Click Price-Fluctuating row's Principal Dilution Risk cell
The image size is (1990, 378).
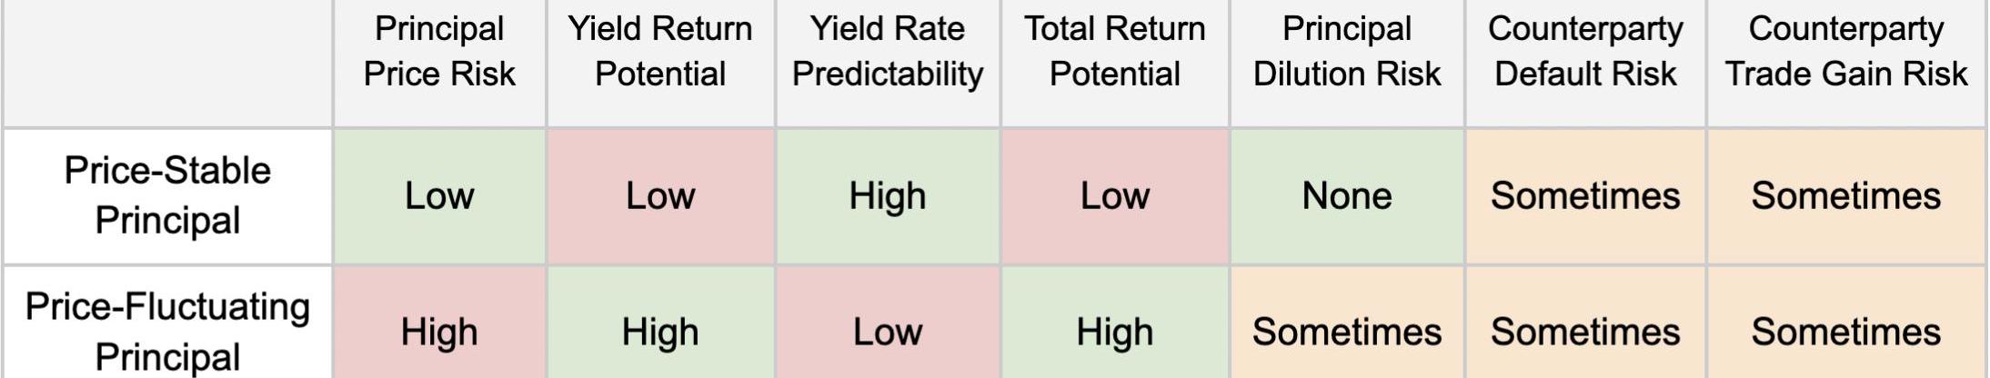pyautogui.click(x=1347, y=333)
